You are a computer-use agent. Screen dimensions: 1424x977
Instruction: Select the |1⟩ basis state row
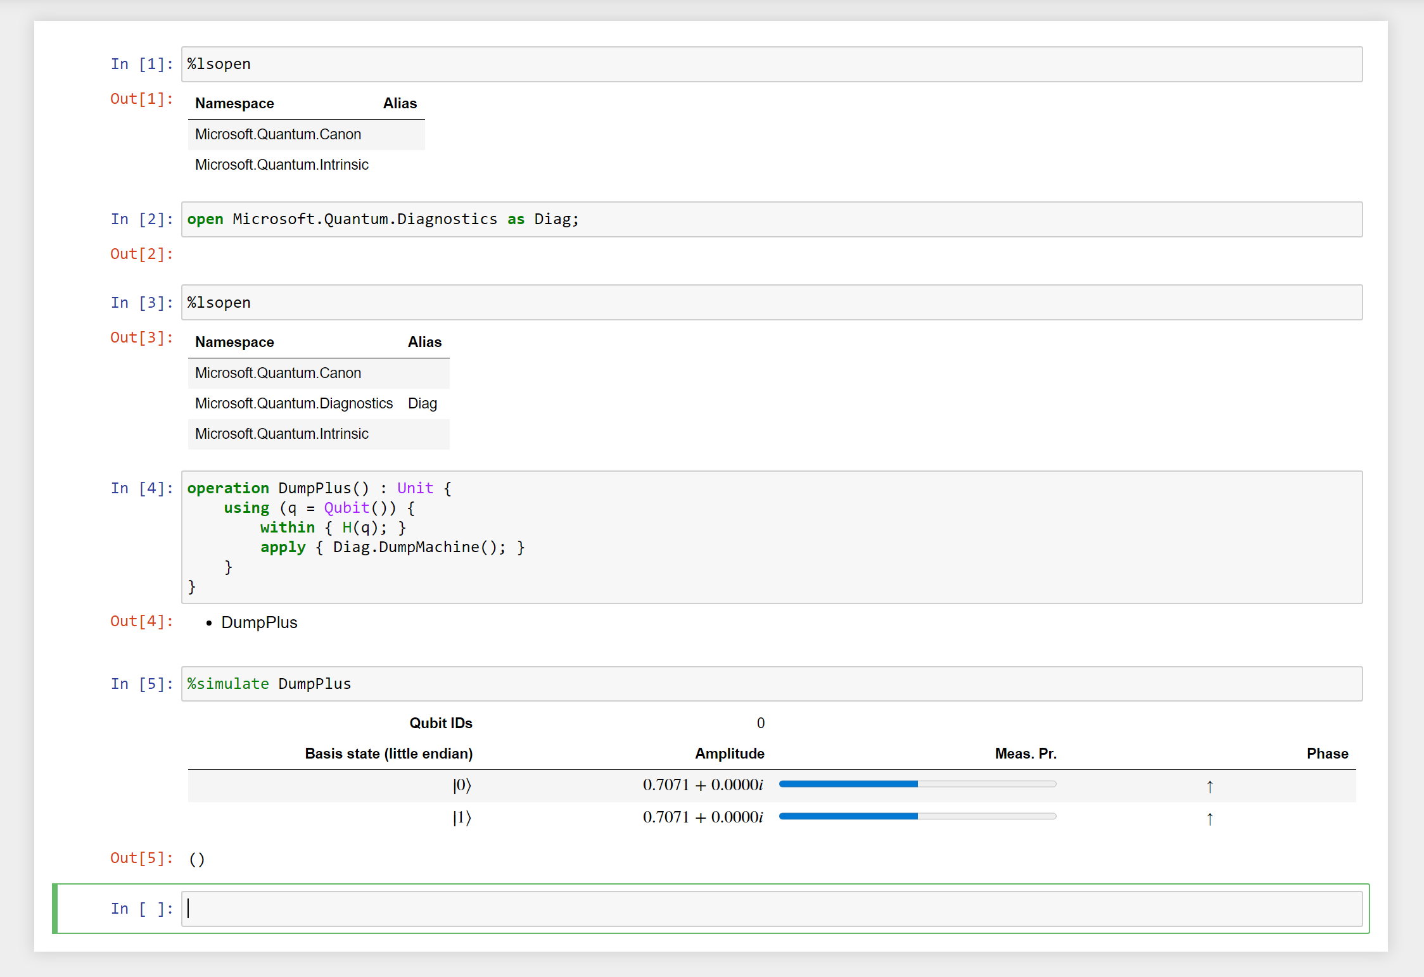point(461,817)
